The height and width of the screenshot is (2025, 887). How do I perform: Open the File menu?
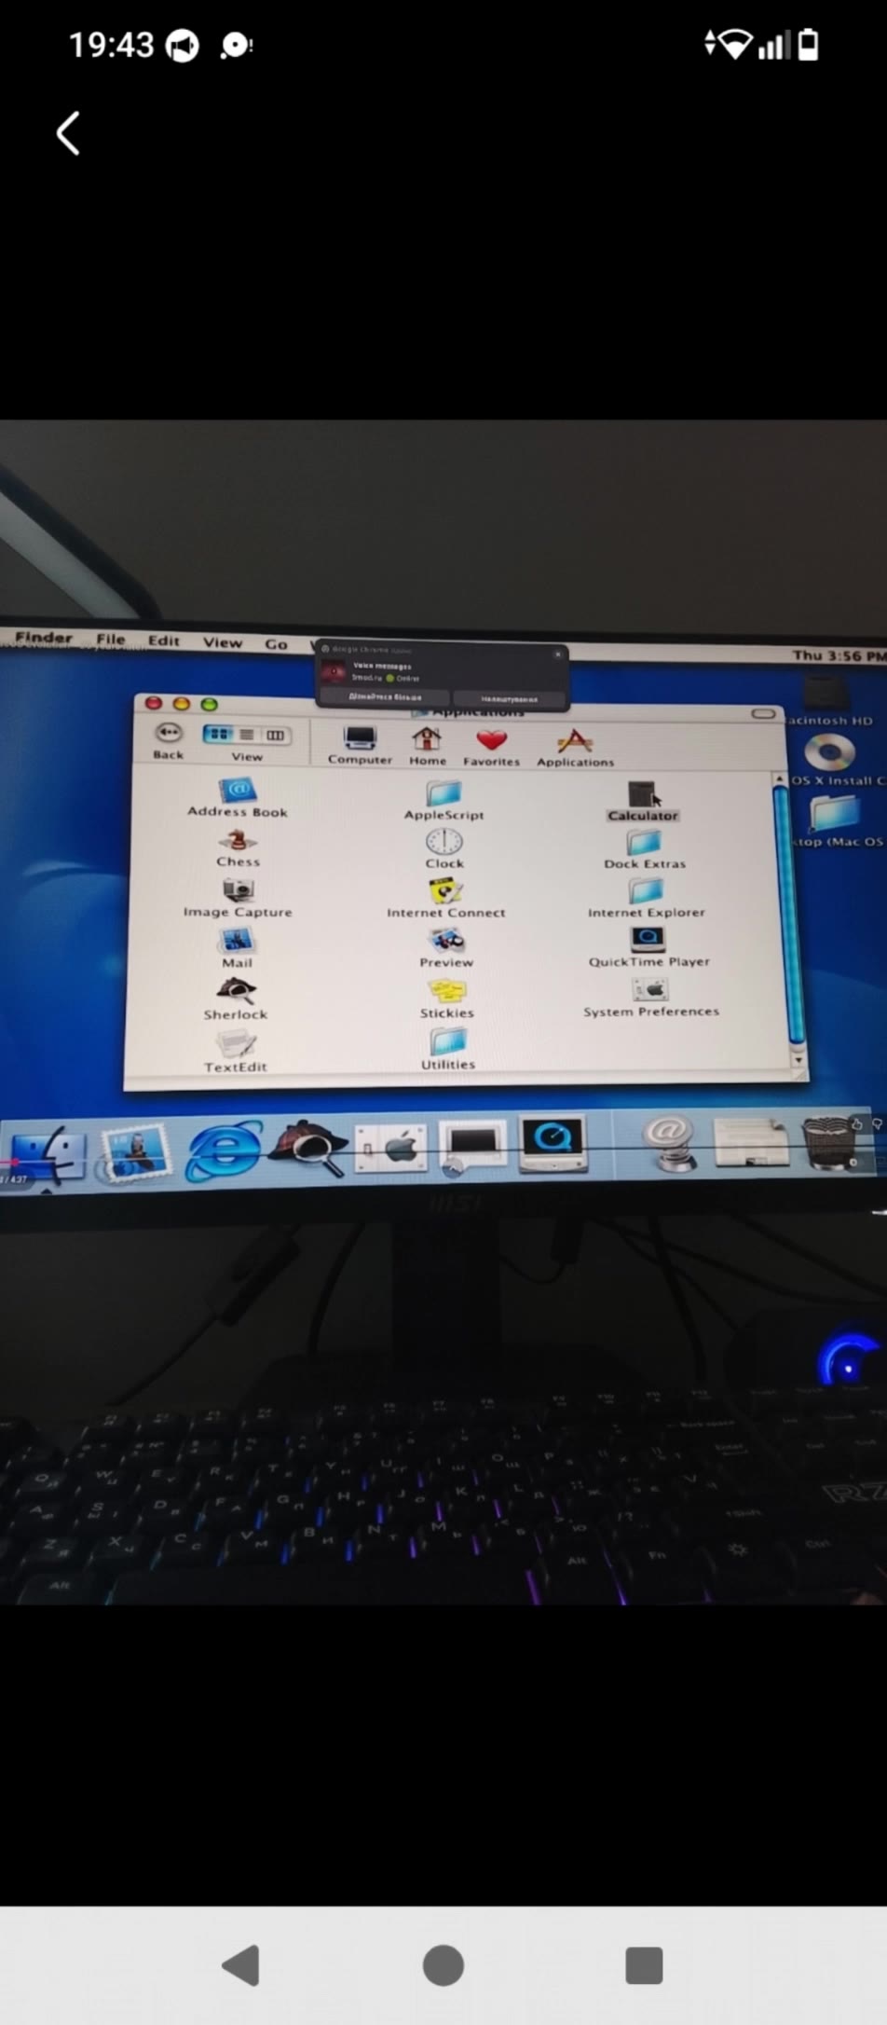110,639
